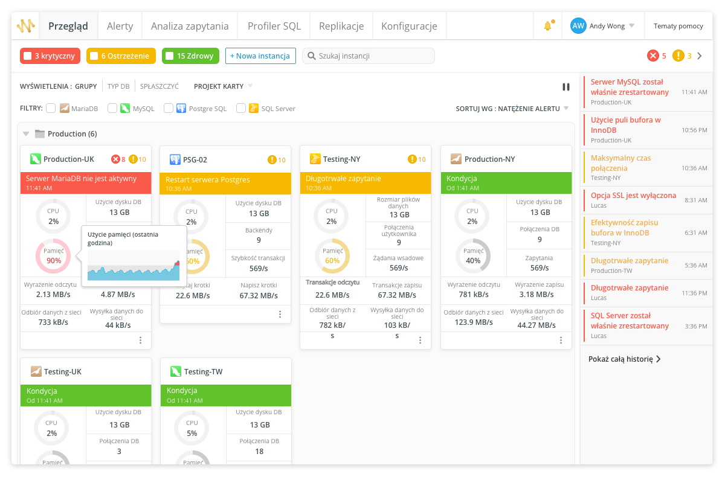This screenshot has height=477, width=725.
Task: Click the yellow warning count icon in header
Action: coord(678,56)
